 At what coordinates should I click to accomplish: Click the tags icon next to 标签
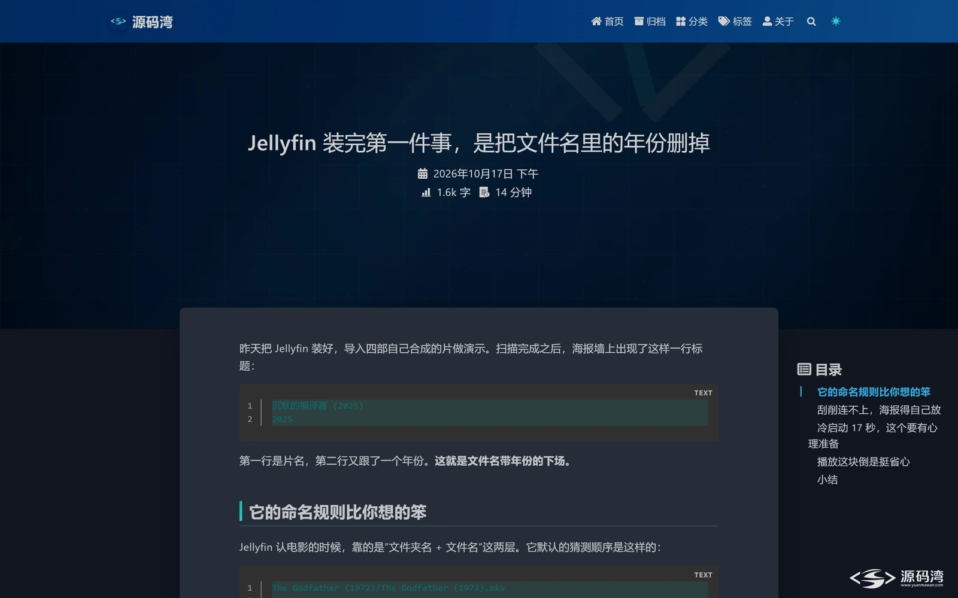[724, 22]
